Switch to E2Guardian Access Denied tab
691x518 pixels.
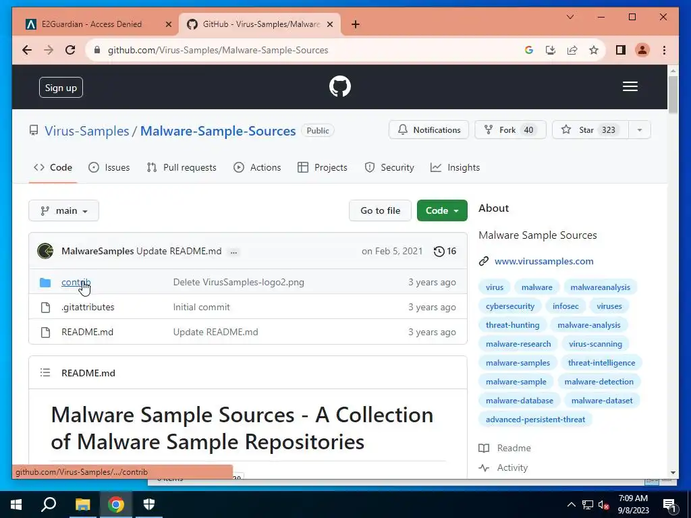92,24
